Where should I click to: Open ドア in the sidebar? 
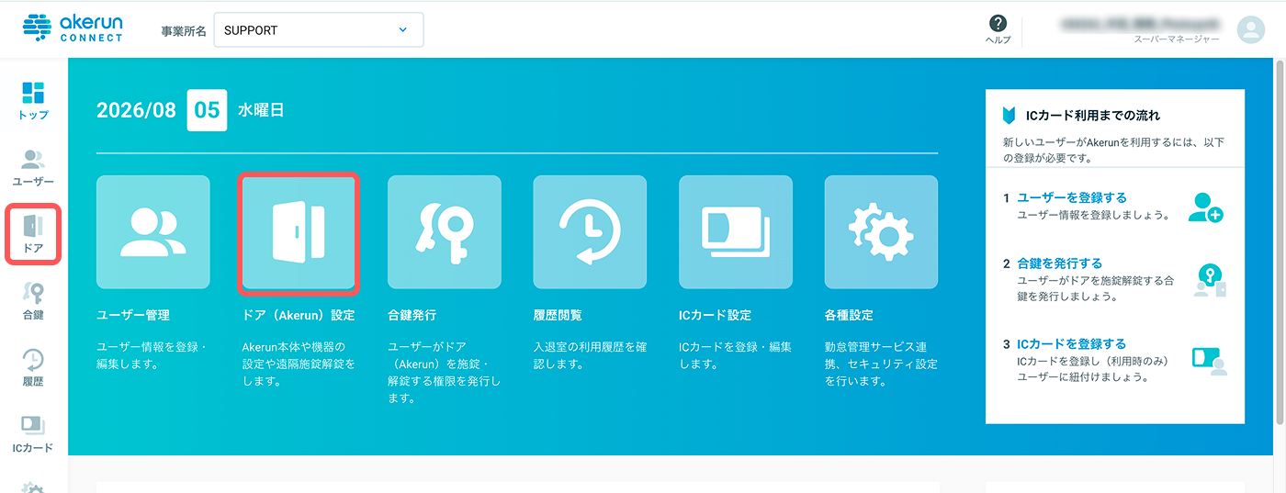[33, 235]
